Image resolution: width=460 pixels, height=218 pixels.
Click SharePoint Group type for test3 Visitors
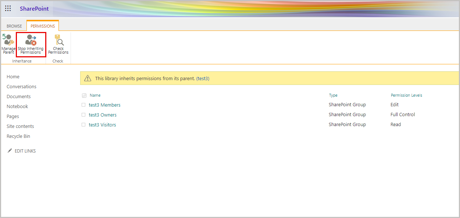click(x=347, y=124)
